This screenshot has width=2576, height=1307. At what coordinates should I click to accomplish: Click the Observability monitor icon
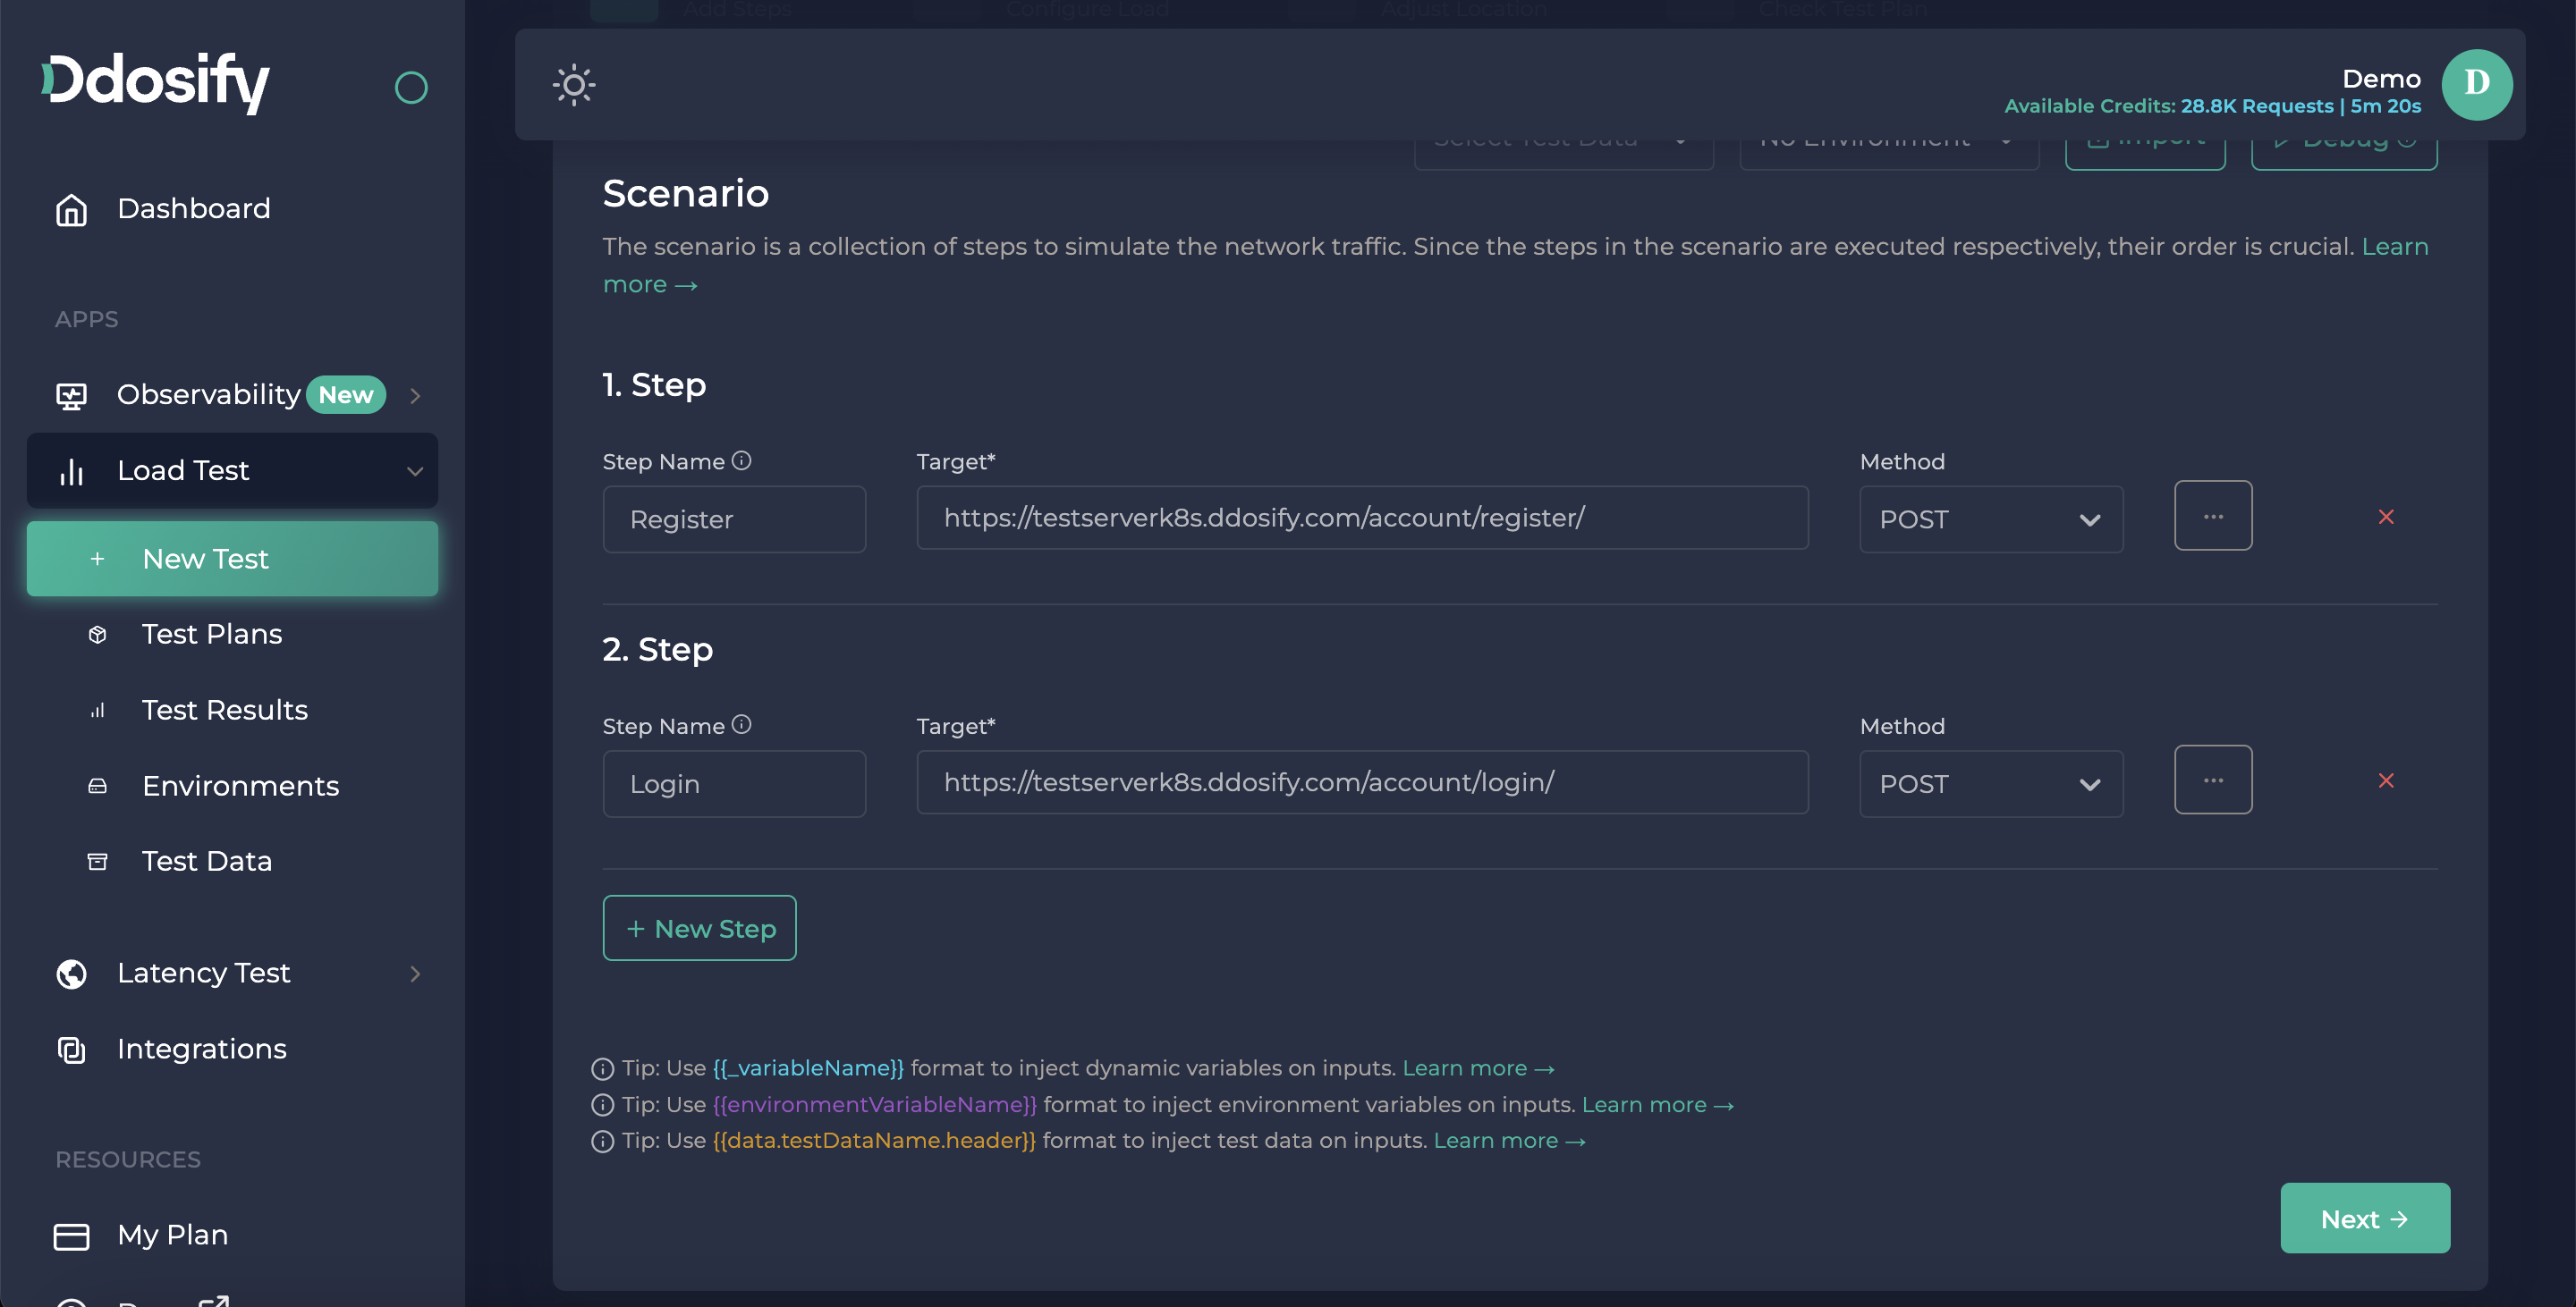pos(71,396)
